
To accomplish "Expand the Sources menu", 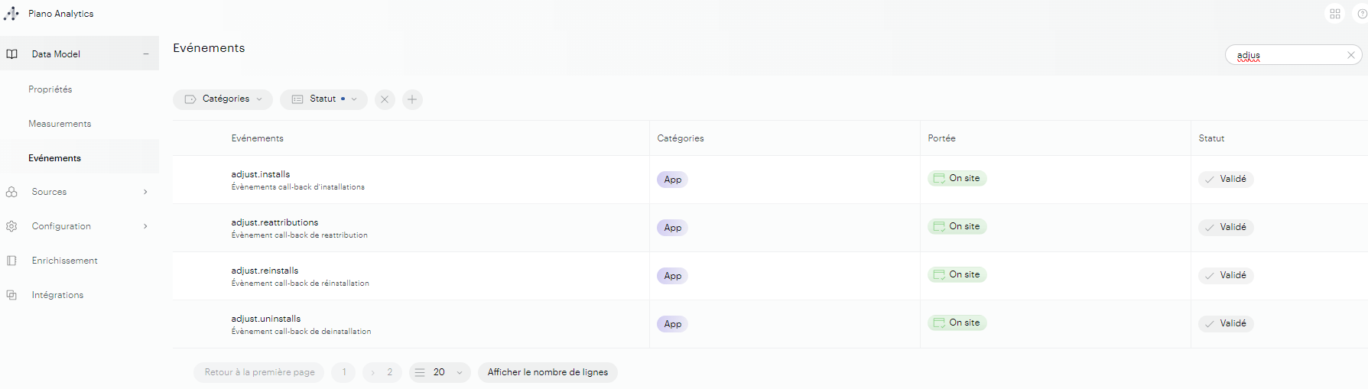I will pyautogui.click(x=145, y=192).
